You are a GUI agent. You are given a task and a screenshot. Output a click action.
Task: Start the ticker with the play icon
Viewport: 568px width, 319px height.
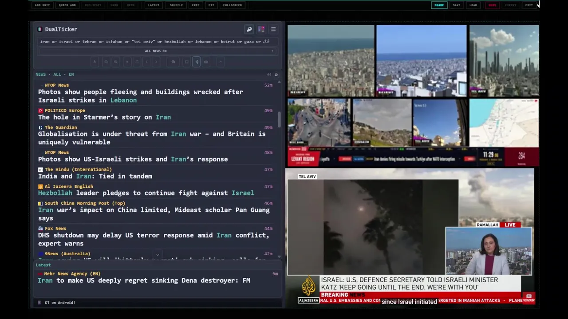pyautogui.click(x=127, y=62)
